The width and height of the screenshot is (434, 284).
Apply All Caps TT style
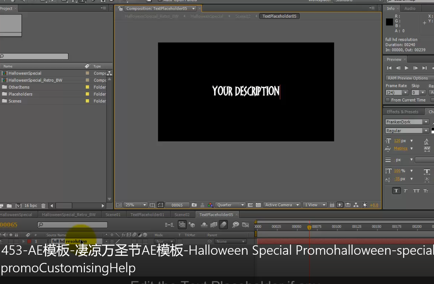416,191
